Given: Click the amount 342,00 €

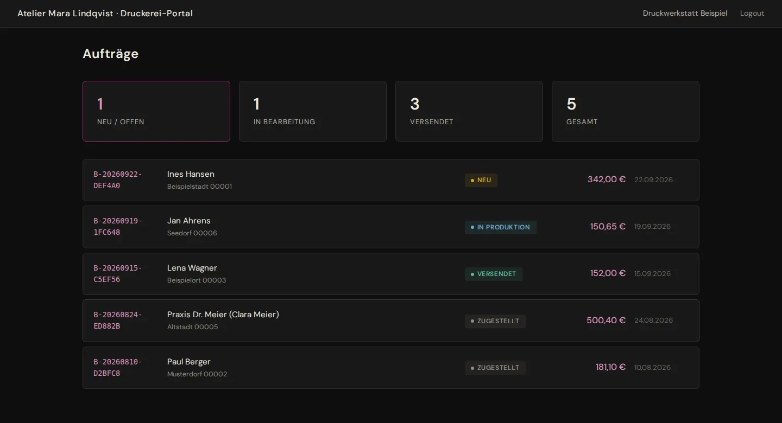Looking at the screenshot, I should point(607,180).
